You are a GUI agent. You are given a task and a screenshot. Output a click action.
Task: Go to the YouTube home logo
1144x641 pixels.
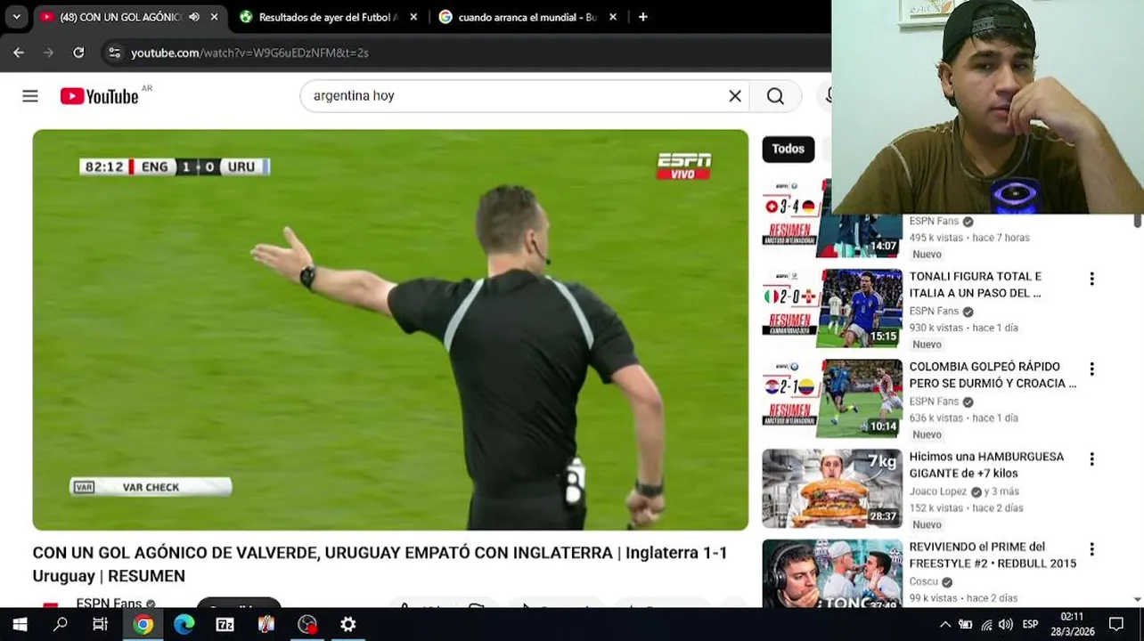tap(99, 96)
